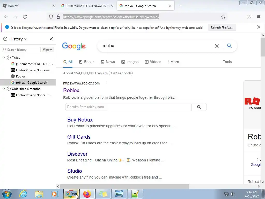The width and height of the screenshot is (265, 199).
Task: Submit the Google search with magnifier icon
Action: pos(229,46)
